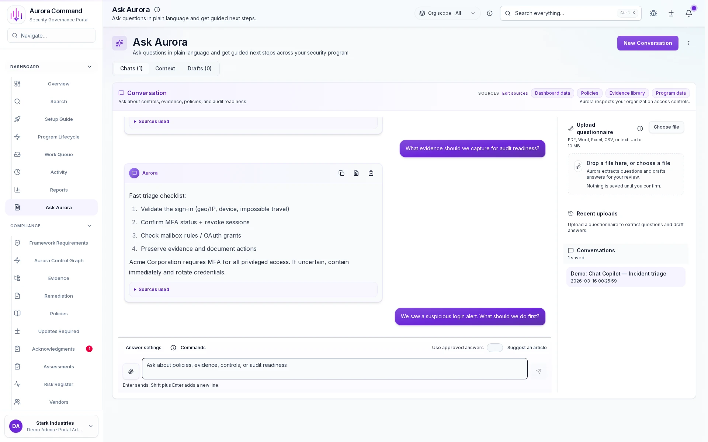Click the document icon in the Aurora message header
Viewport: 708px width, 442px height.
tap(356, 173)
